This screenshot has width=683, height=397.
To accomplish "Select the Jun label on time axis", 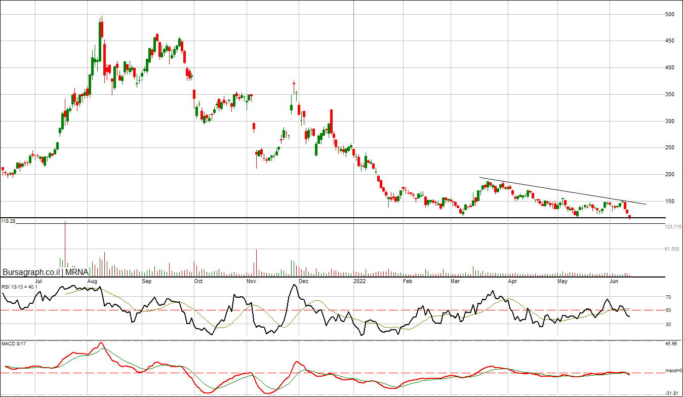I will 615,281.
